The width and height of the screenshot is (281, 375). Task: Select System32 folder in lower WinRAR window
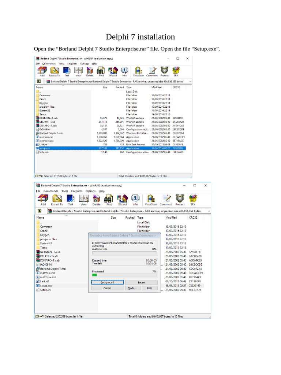[x=46, y=244]
